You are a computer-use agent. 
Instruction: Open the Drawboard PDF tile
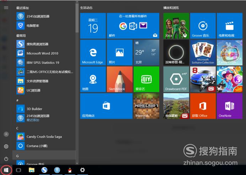pos(176,79)
